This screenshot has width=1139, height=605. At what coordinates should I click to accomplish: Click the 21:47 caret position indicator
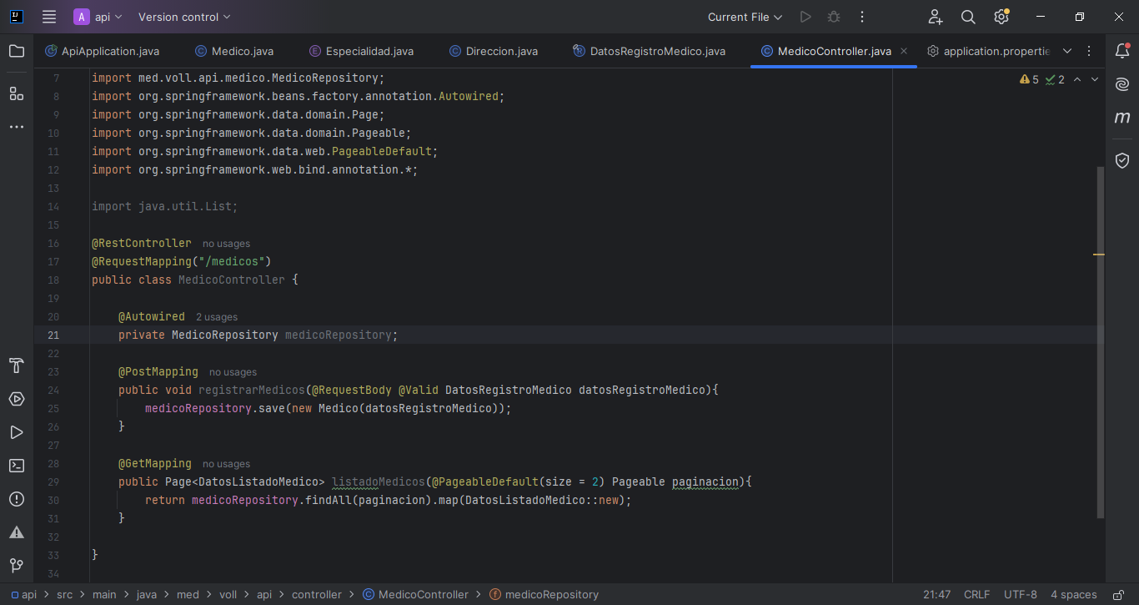point(937,595)
